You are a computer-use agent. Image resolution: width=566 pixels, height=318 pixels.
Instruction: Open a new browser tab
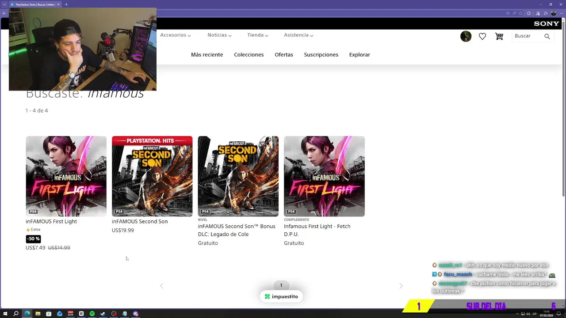[66, 4]
